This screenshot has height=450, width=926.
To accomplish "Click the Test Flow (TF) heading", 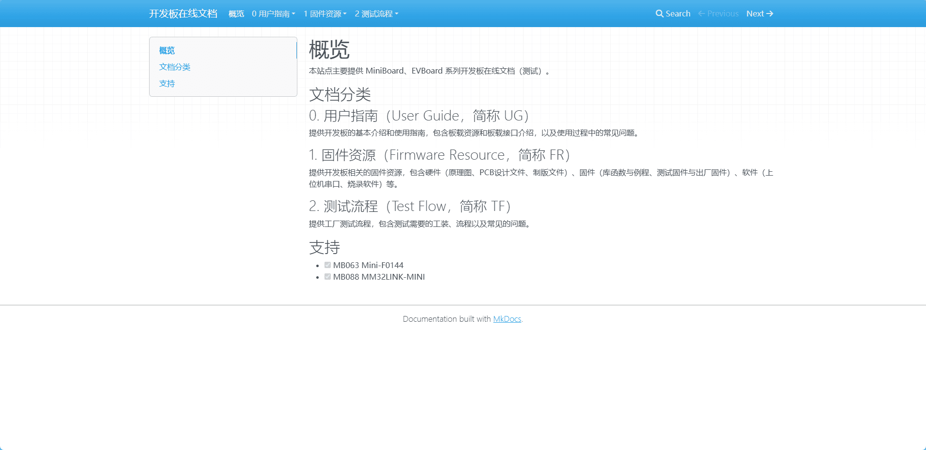I will click(410, 206).
